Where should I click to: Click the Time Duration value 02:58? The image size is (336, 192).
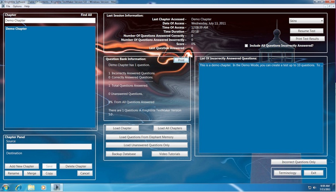pos(195,31)
